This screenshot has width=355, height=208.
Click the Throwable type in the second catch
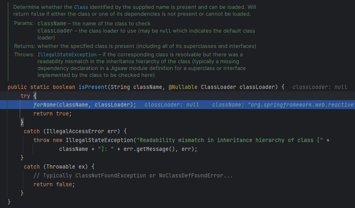tap(61, 167)
